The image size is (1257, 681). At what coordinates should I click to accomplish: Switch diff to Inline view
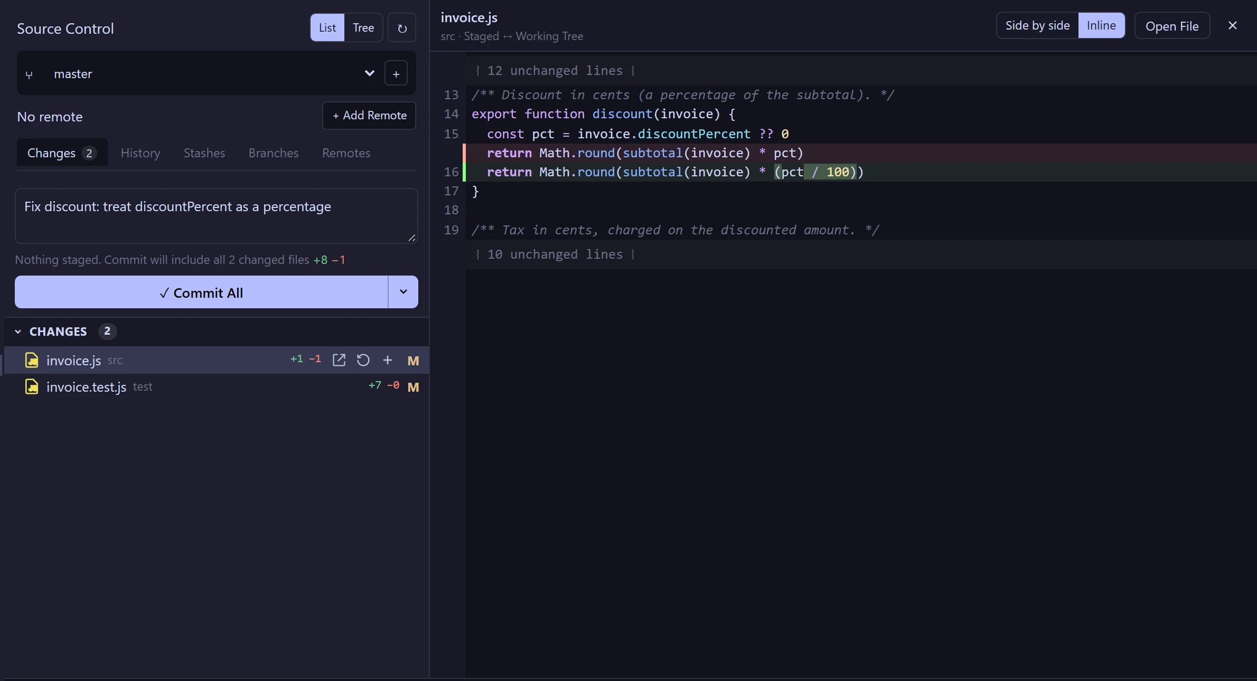coord(1101,25)
